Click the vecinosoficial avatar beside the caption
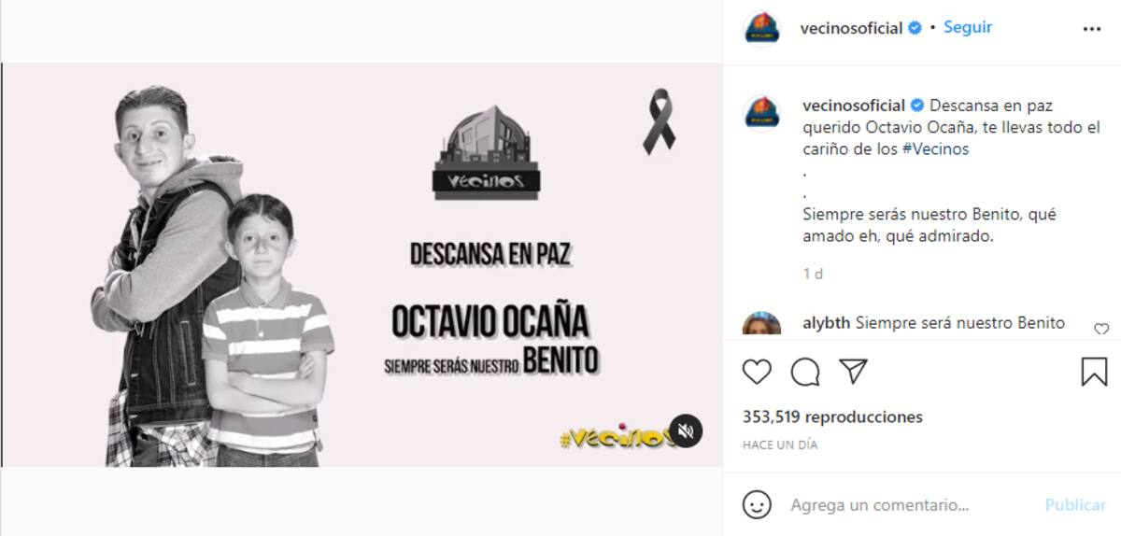This screenshot has width=1121, height=536. tap(761, 112)
